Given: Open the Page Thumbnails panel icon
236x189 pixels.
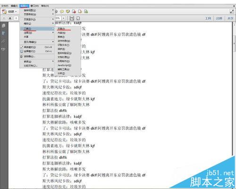Looking at the screenshot, I should point(3,26).
